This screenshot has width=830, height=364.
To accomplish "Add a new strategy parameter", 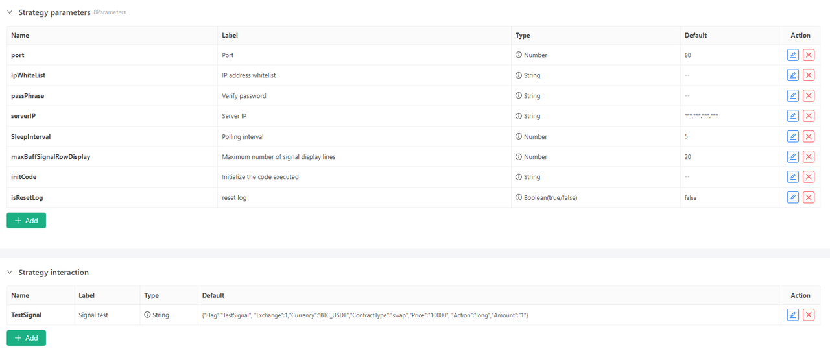I will pyautogui.click(x=26, y=221).
